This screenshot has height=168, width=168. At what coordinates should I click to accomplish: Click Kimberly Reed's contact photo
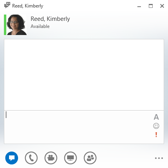(x=16, y=25)
